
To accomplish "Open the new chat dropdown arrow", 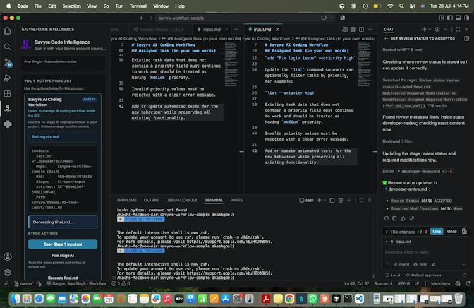I will point(430,29).
